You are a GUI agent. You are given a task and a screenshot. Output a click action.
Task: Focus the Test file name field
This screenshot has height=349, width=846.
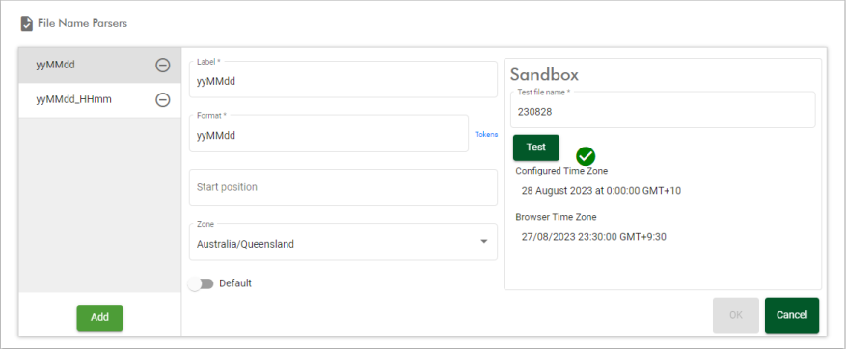tap(663, 110)
